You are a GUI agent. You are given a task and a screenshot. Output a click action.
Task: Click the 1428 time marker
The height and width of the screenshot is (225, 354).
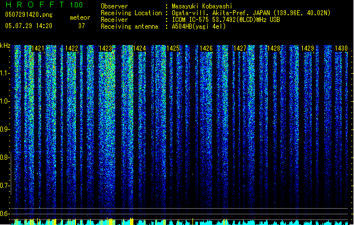point(274,48)
